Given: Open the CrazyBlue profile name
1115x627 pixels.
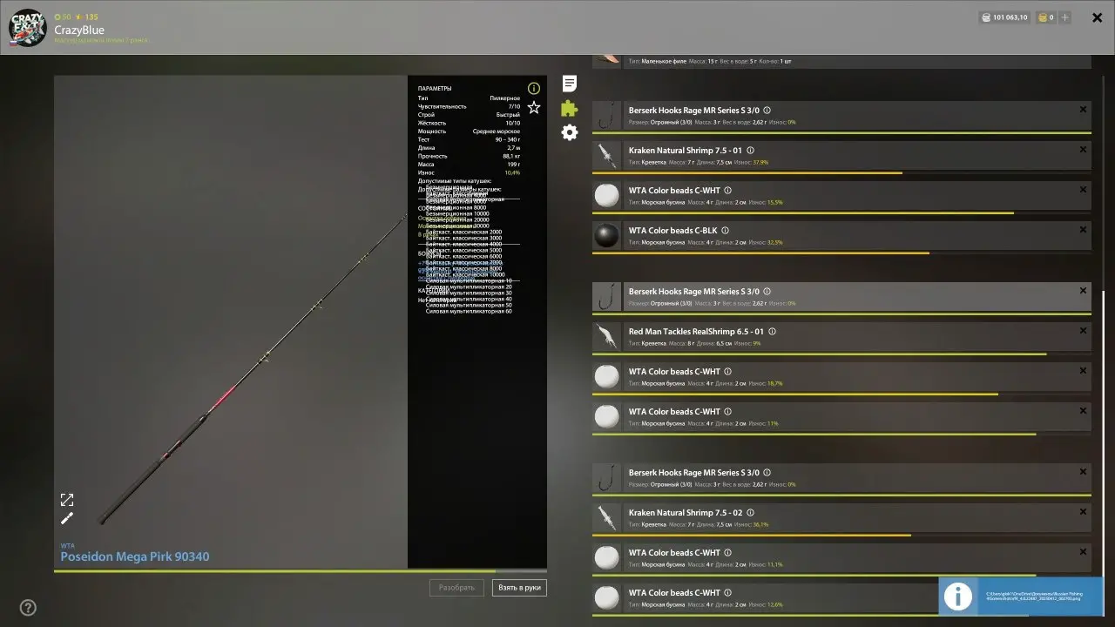Looking at the screenshot, I should [x=79, y=30].
